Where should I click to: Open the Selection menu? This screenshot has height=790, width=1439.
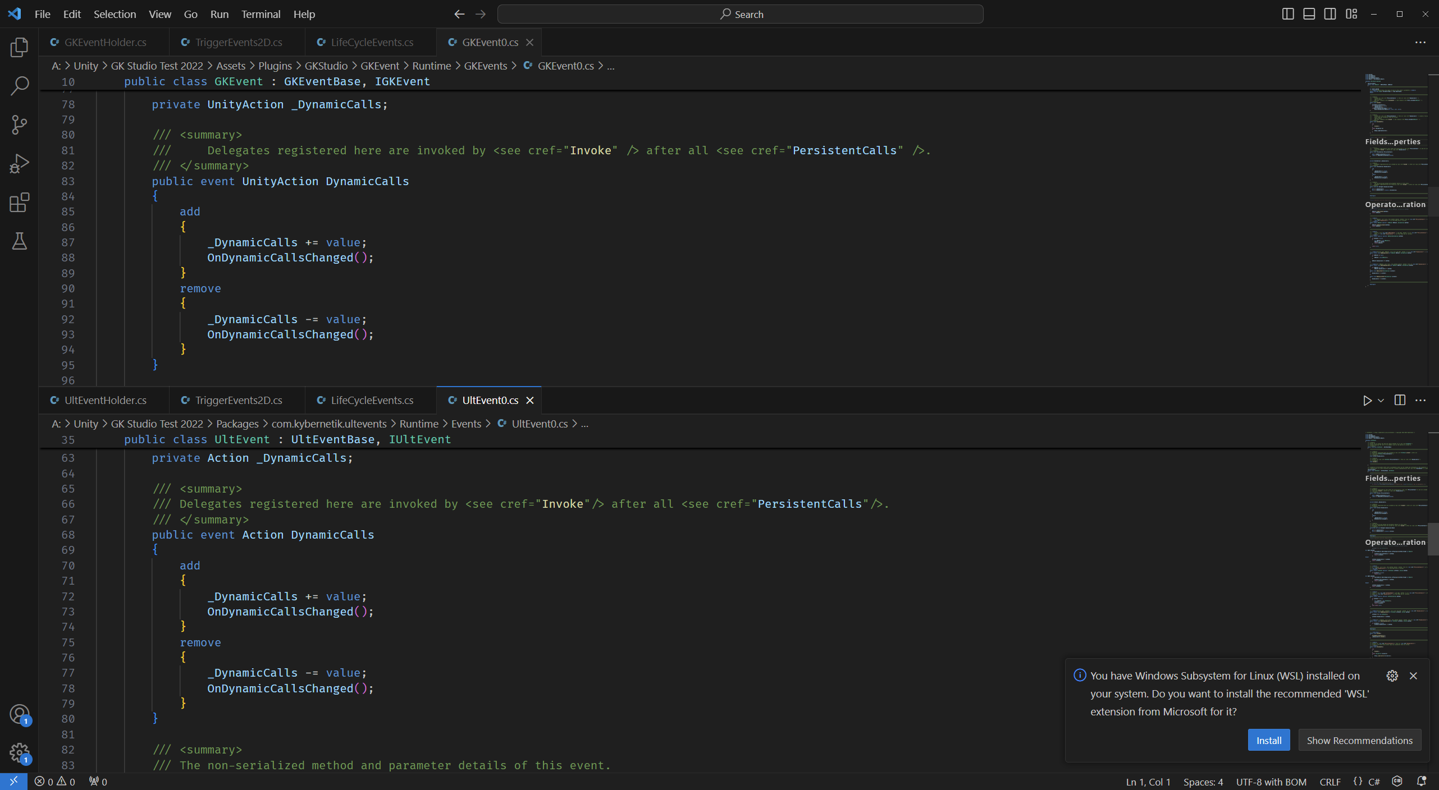[x=115, y=14]
